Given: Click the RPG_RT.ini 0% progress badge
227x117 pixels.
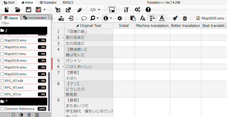Looking at the screenshot, I should (x=42, y=94).
